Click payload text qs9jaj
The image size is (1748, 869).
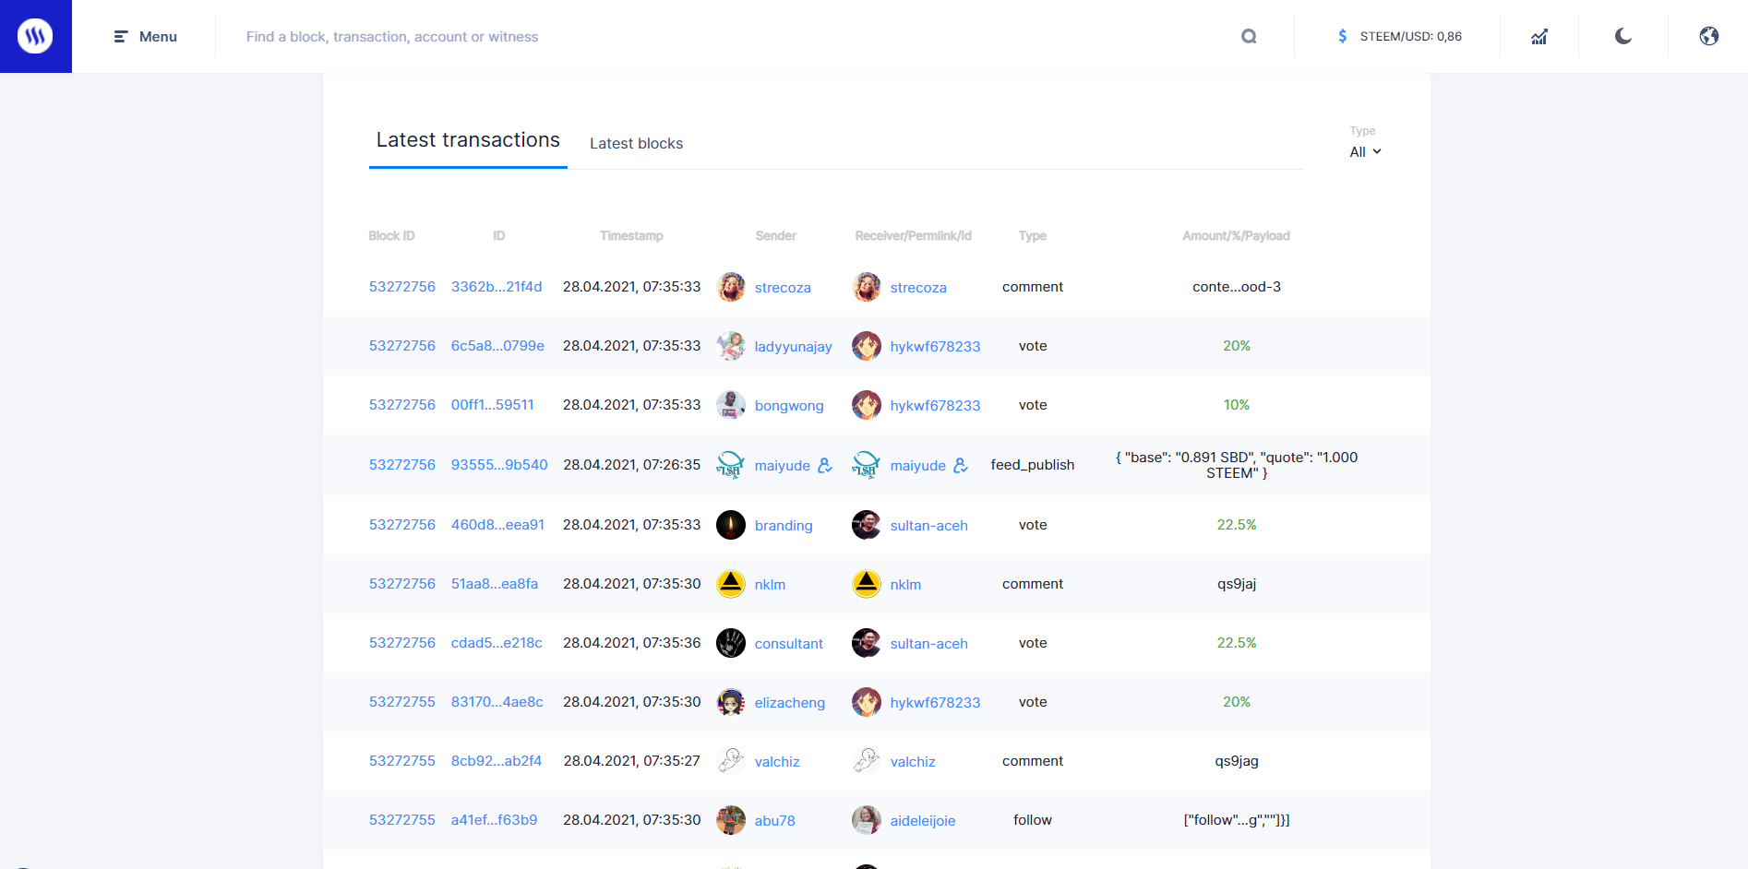[x=1237, y=584]
